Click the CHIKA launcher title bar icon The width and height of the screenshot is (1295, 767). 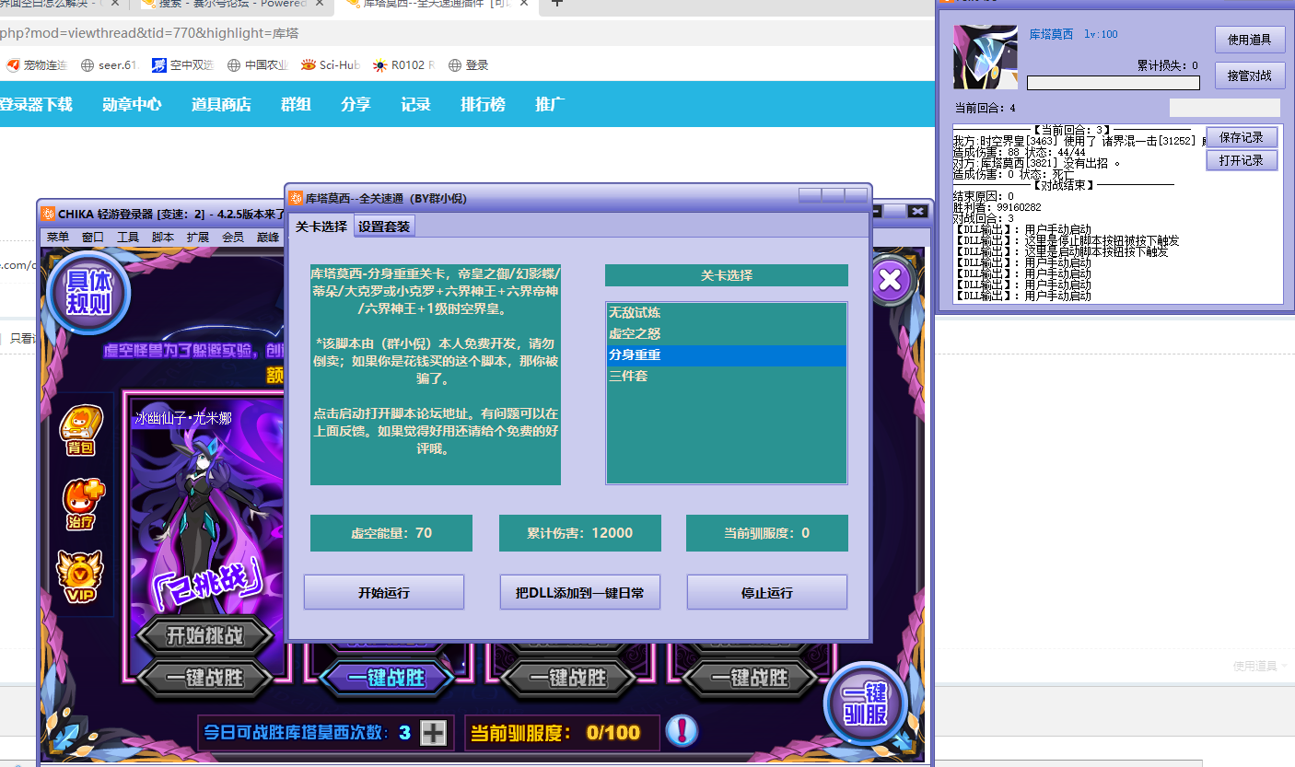coord(48,213)
